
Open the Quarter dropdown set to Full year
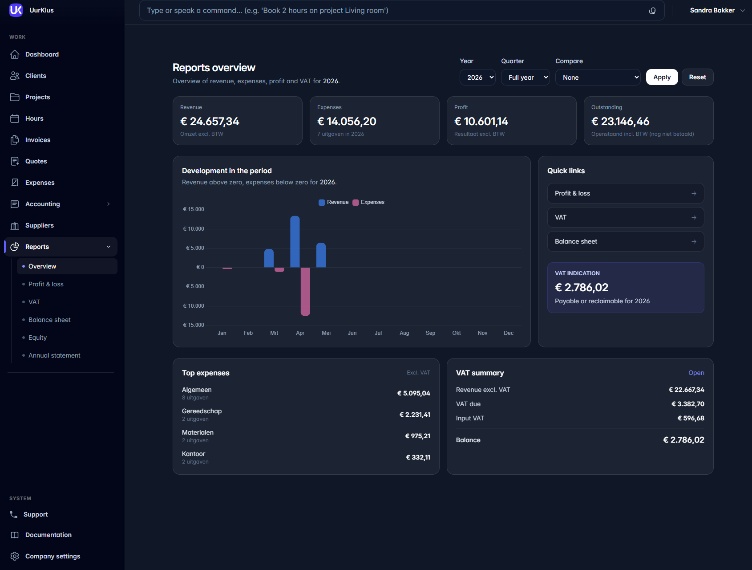pyautogui.click(x=526, y=77)
